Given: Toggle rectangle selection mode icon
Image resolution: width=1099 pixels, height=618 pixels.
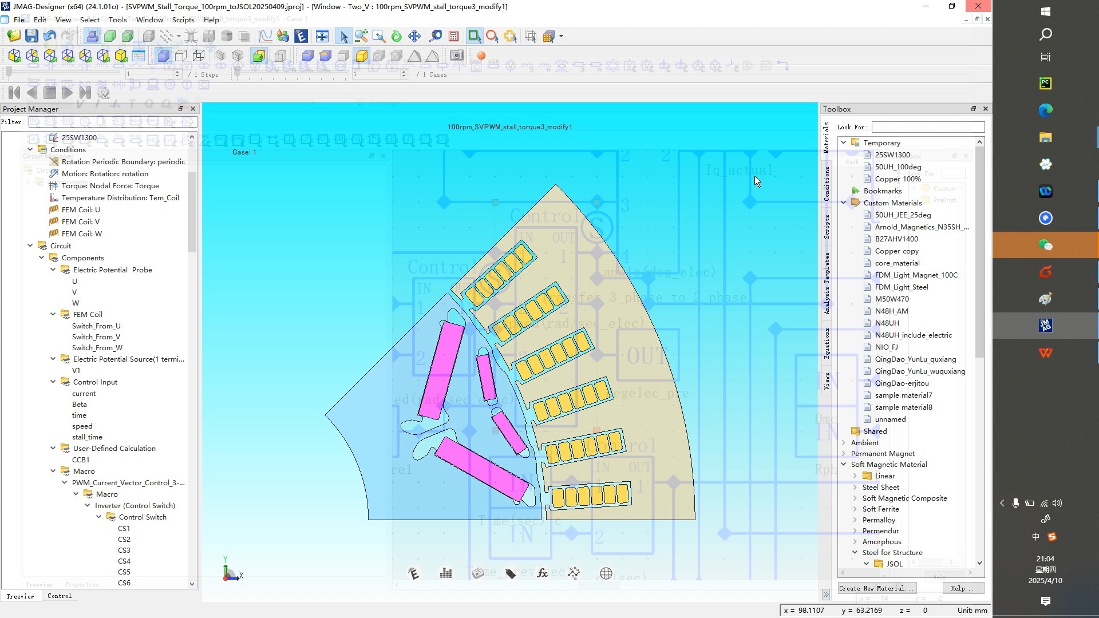Looking at the screenshot, I should 474,36.
